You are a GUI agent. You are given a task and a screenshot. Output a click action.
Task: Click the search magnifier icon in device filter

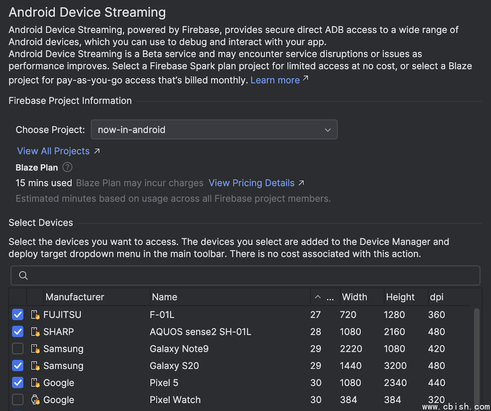pyautogui.click(x=23, y=275)
